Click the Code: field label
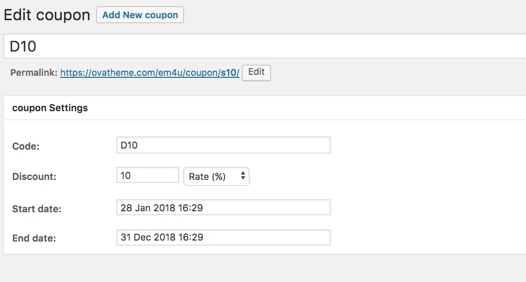 pos(26,147)
